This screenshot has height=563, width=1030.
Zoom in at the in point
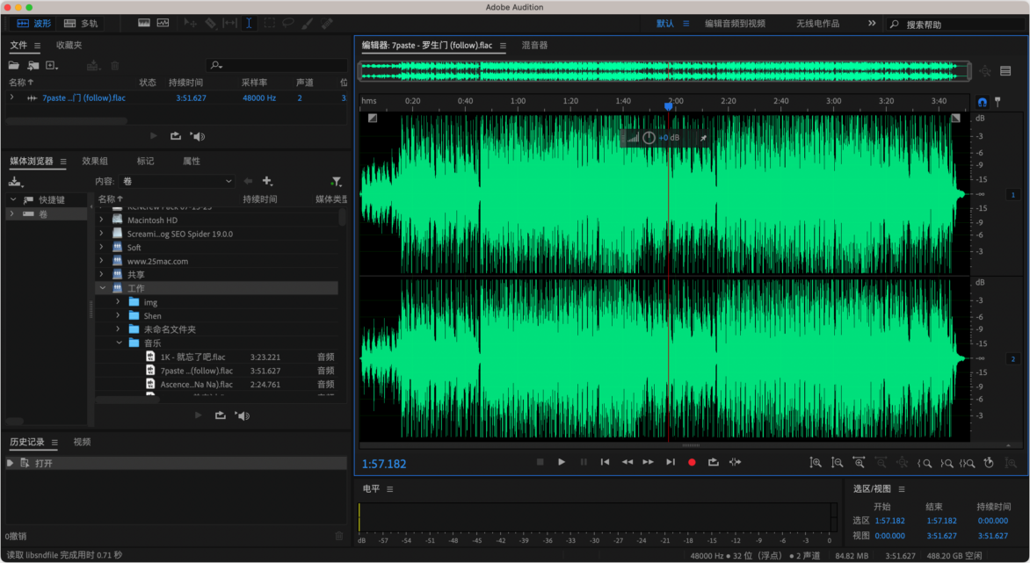[x=925, y=463]
